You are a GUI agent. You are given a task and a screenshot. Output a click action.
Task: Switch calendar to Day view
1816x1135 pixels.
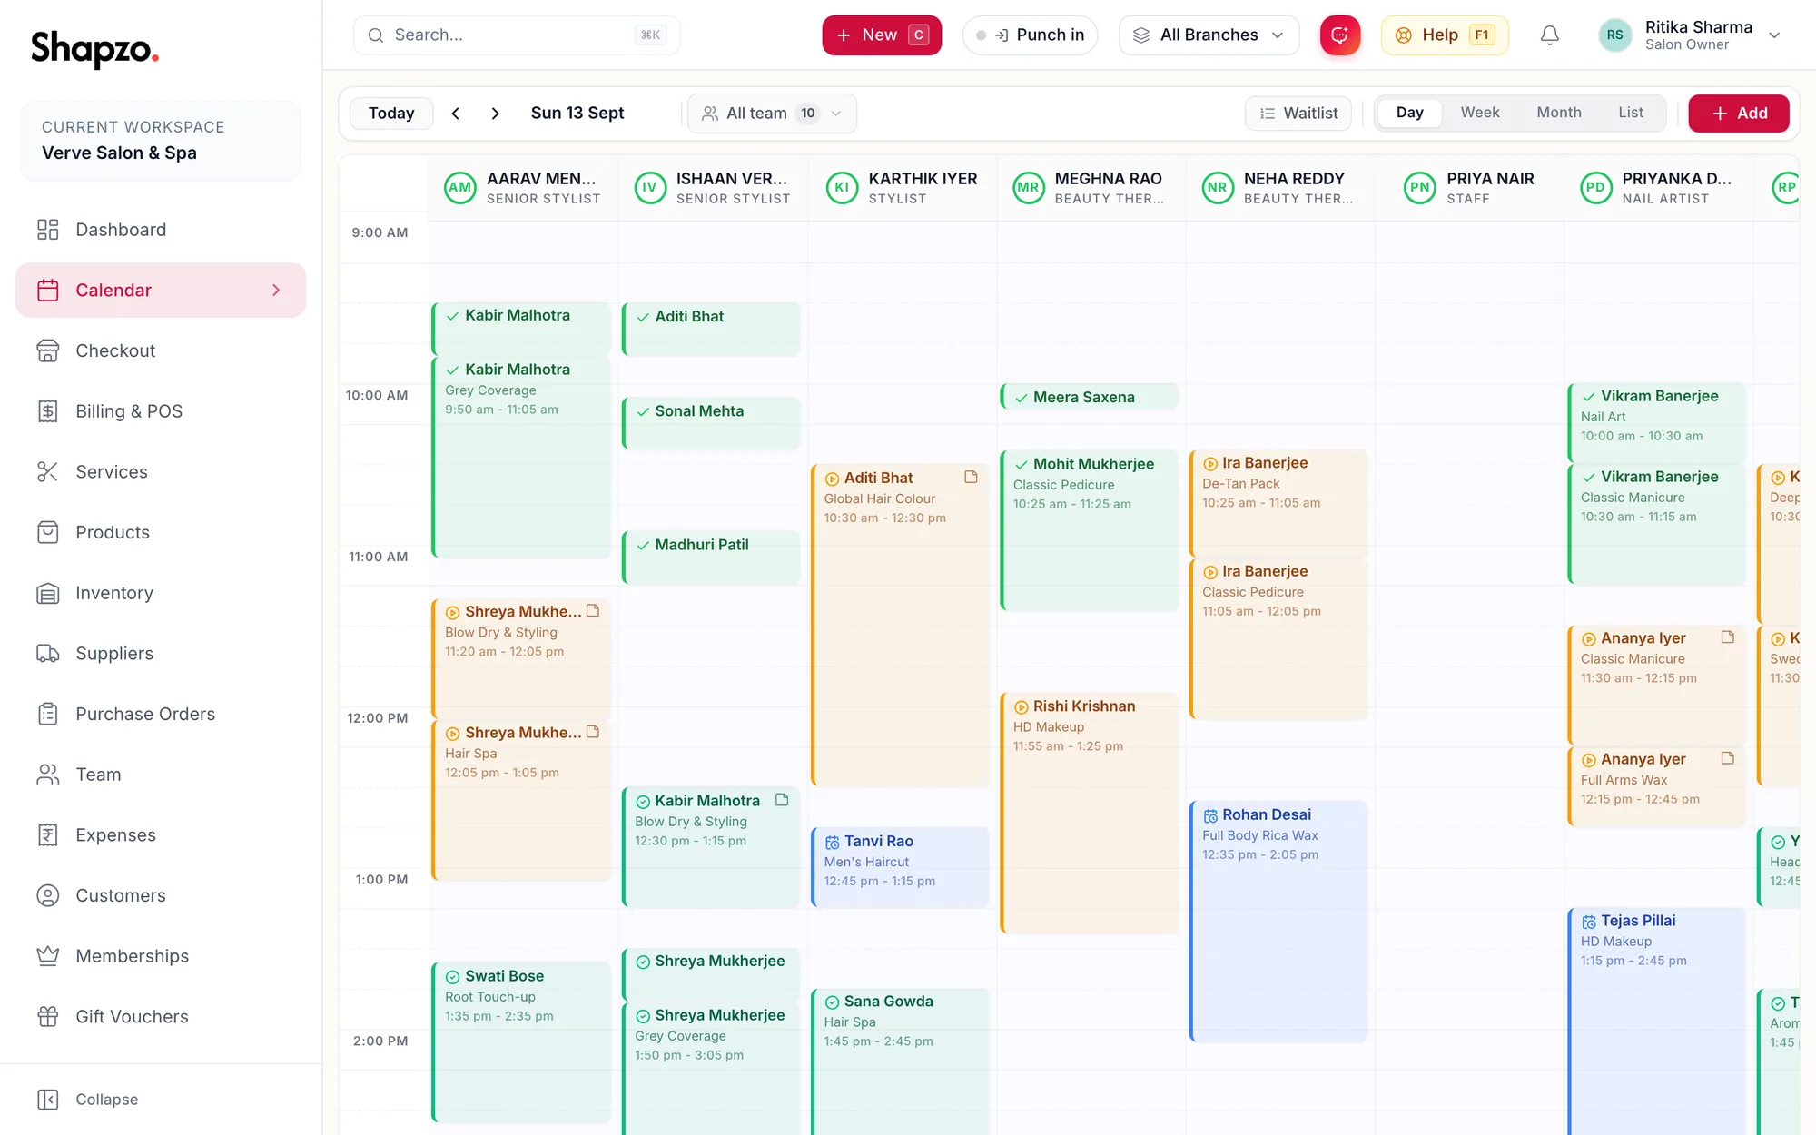[1409, 113]
